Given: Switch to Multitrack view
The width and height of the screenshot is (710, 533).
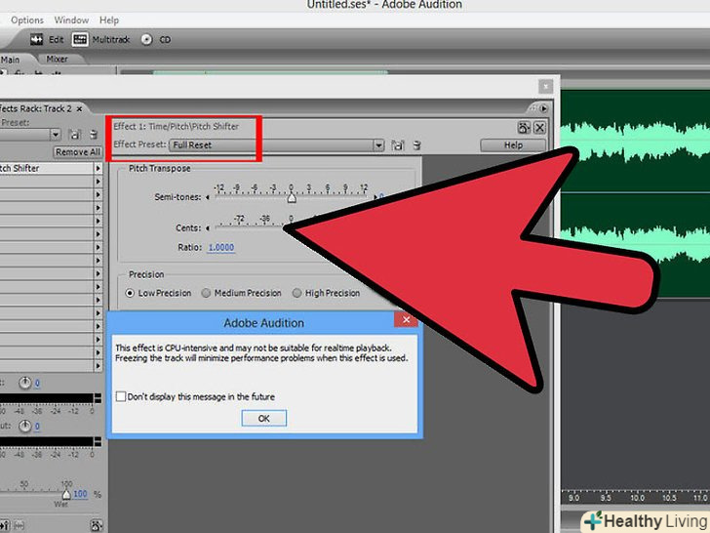Looking at the screenshot, I should (x=101, y=40).
